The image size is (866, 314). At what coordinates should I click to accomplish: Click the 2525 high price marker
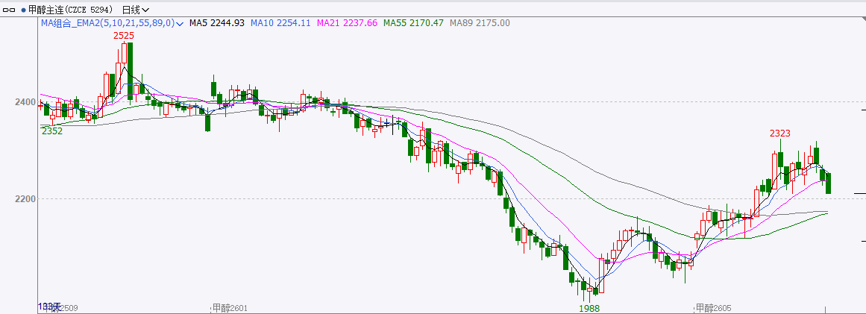[x=124, y=35]
